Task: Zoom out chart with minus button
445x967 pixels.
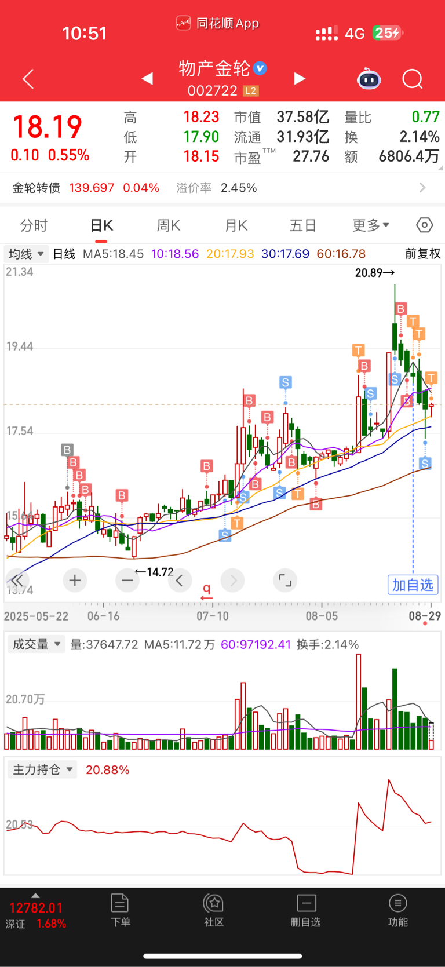Action: click(127, 580)
